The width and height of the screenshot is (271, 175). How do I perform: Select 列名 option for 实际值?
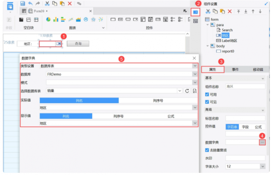click(x=79, y=101)
